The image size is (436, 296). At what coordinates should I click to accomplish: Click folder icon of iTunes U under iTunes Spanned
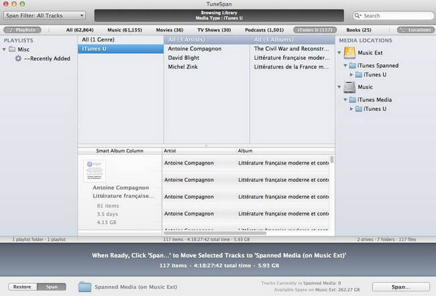tap(359, 75)
